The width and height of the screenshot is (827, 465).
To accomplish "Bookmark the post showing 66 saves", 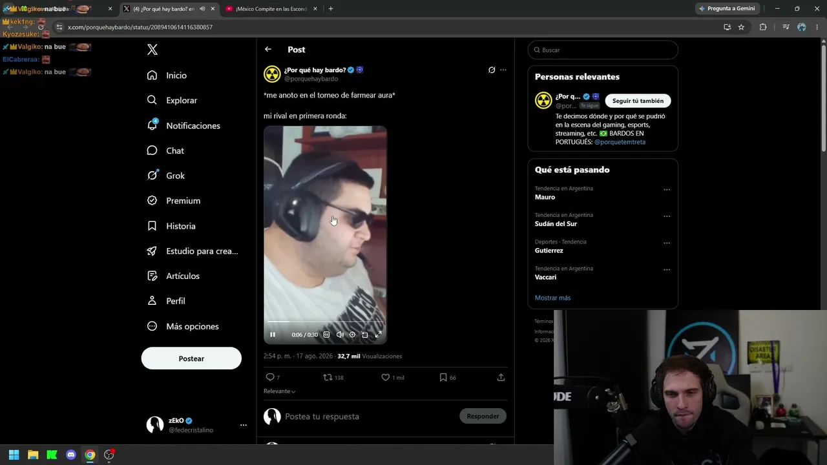I will pos(443,377).
